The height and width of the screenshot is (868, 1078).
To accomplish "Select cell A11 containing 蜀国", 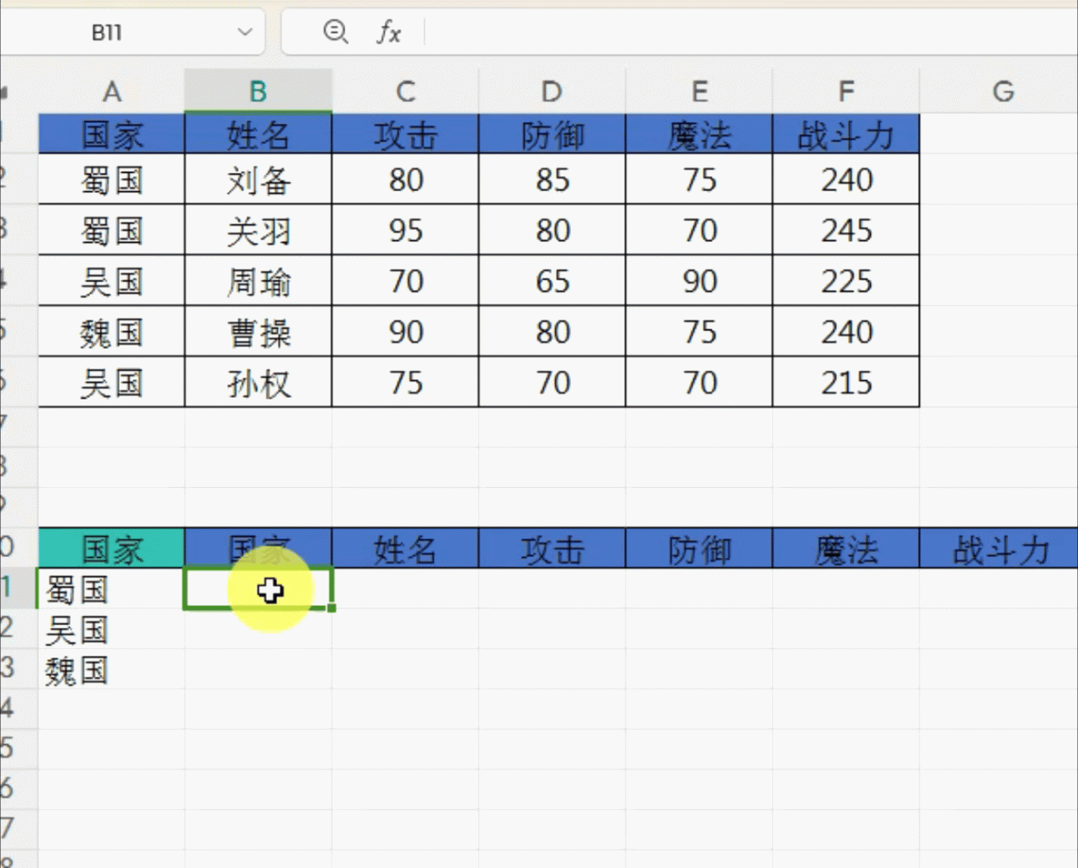I will point(111,589).
